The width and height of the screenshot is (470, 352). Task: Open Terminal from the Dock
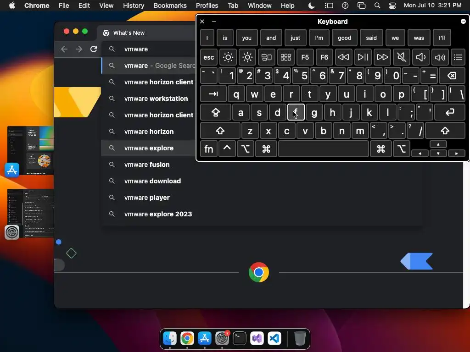point(239,338)
